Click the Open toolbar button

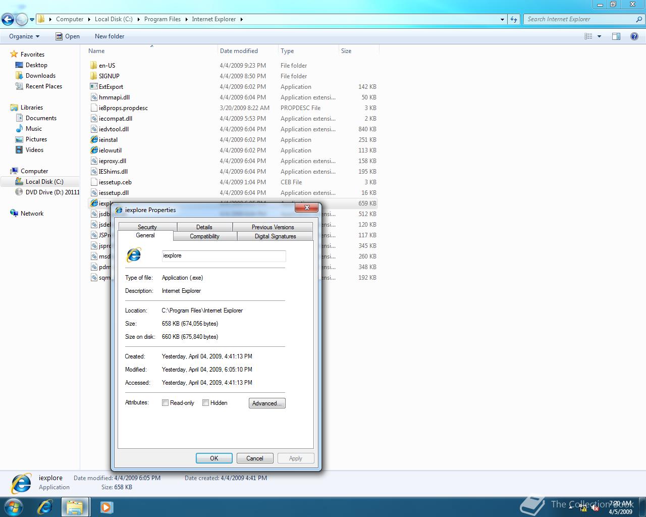tap(68, 36)
